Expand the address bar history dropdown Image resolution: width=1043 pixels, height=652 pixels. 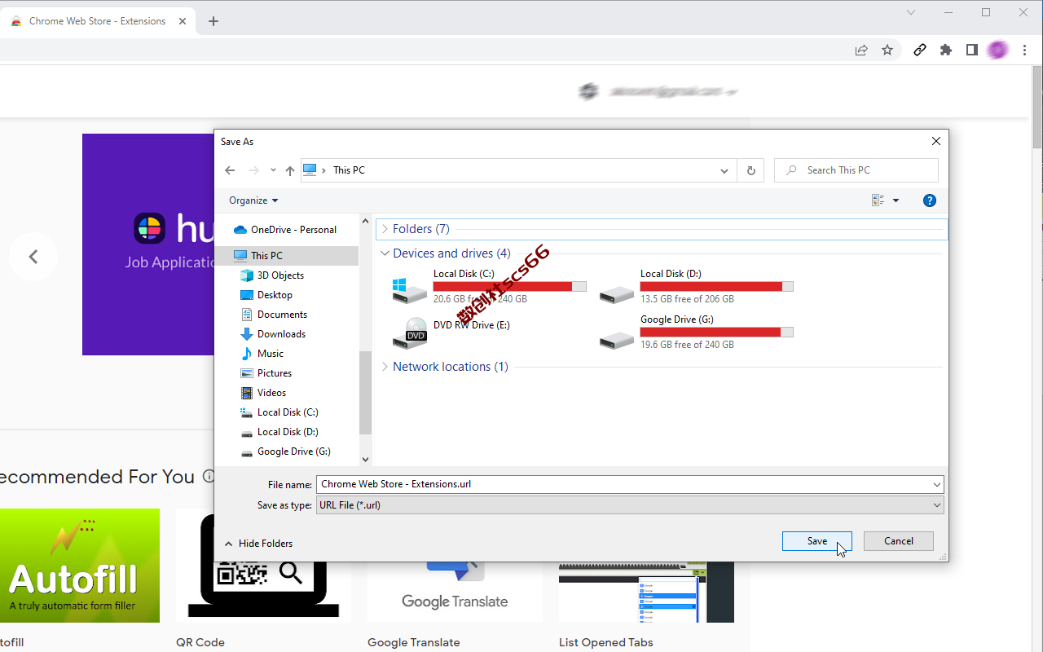tap(724, 170)
